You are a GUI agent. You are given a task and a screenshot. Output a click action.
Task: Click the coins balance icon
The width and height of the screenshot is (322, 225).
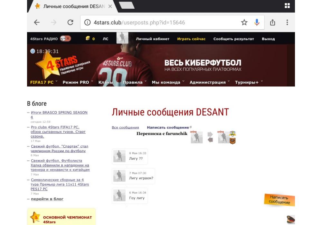point(88,38)
